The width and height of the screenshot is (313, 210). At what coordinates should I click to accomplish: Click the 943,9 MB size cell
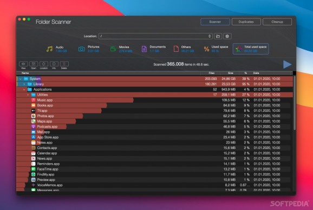[x=229, y=90]
